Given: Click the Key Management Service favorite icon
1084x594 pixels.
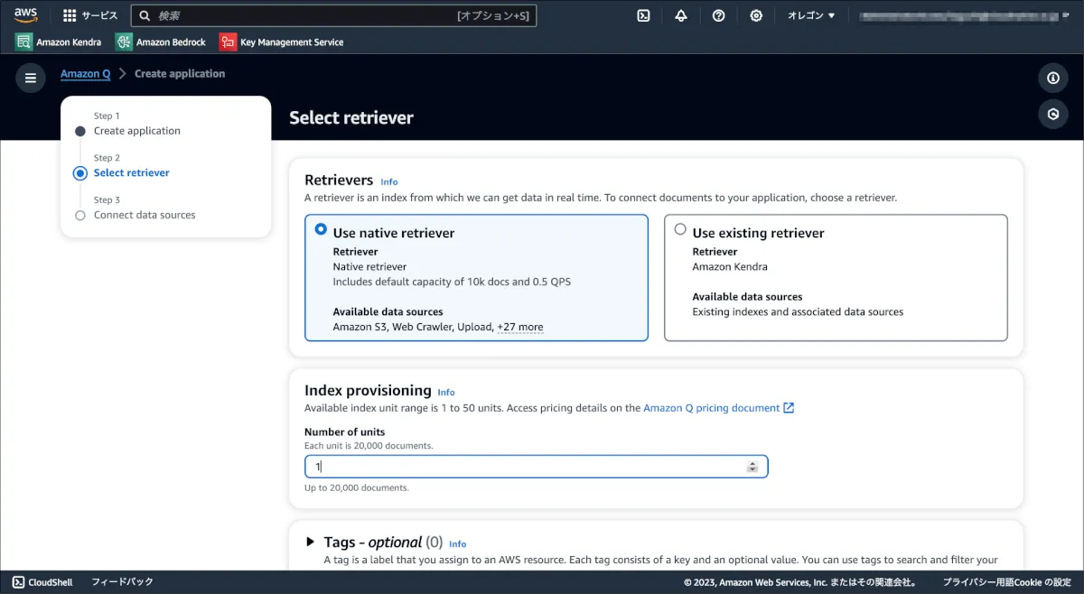Looking at the screenshot, I should 228,42.
